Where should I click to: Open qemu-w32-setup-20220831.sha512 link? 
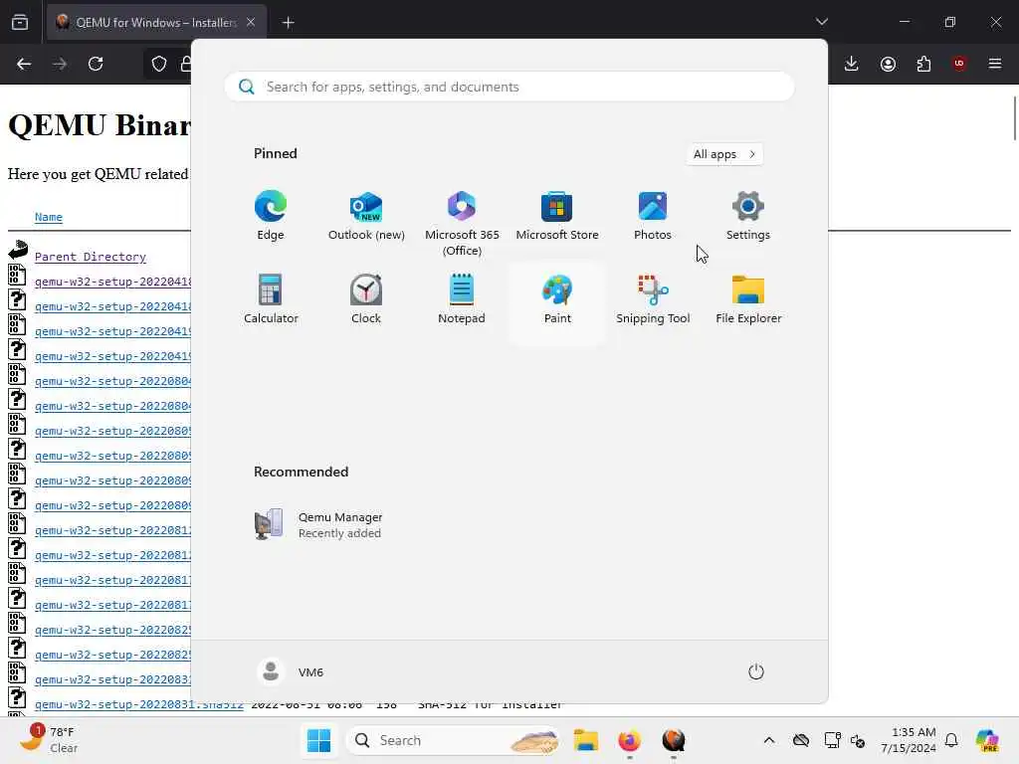[139, 705]
